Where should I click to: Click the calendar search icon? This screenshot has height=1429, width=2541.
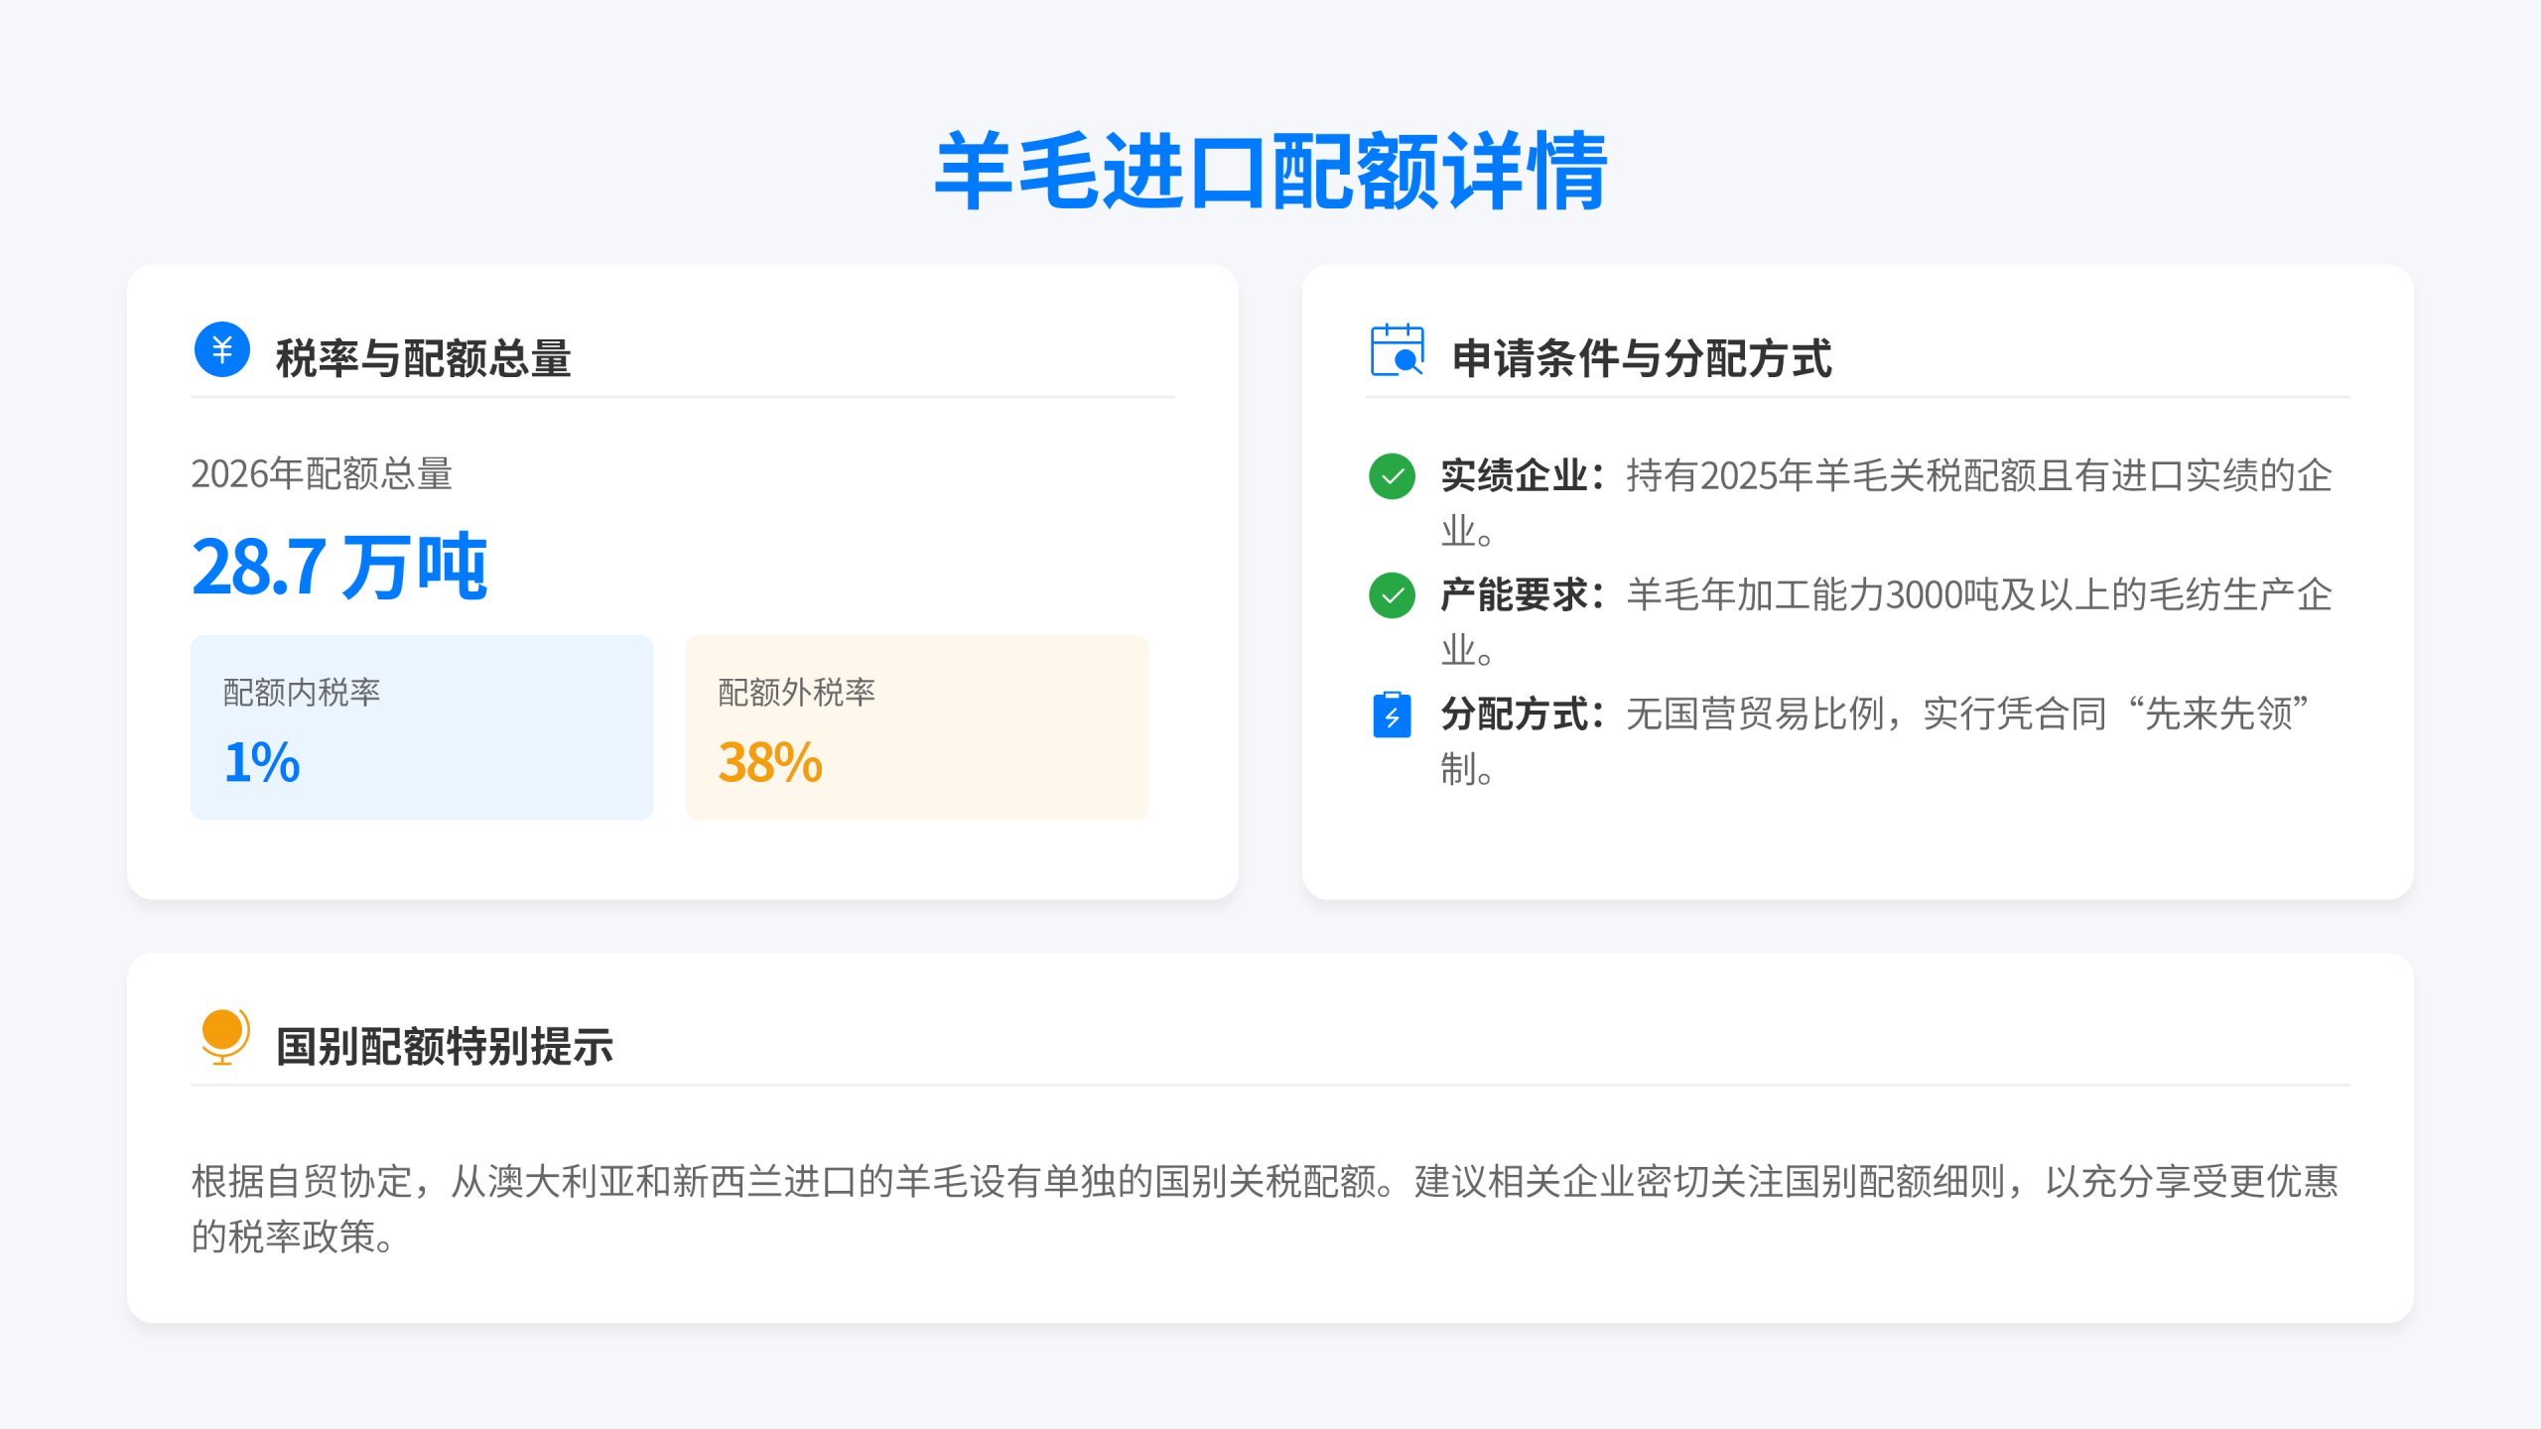pyautogui.click(x=1397, y=349)
